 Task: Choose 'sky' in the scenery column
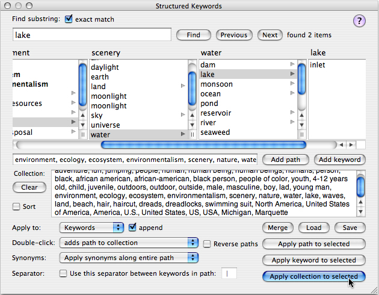97,115
